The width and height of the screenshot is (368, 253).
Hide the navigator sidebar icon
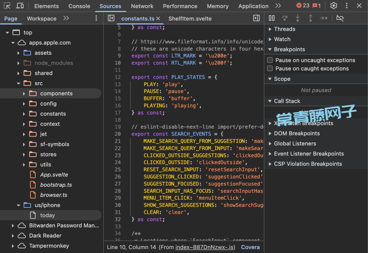point(111,18)
